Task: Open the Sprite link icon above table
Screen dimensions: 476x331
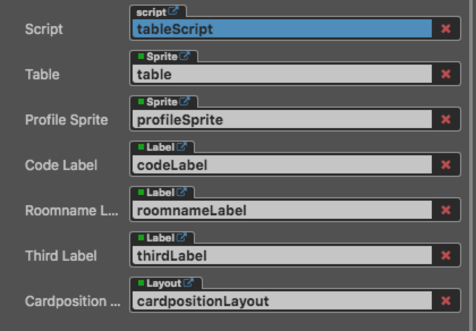Action: (x=185, y=57)
